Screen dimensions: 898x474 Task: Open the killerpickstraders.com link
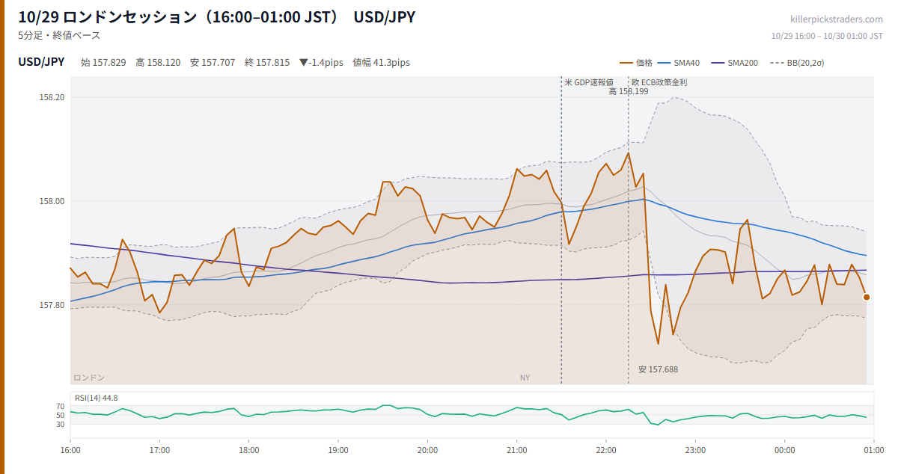pyautogui.click(x=837, y=19)
